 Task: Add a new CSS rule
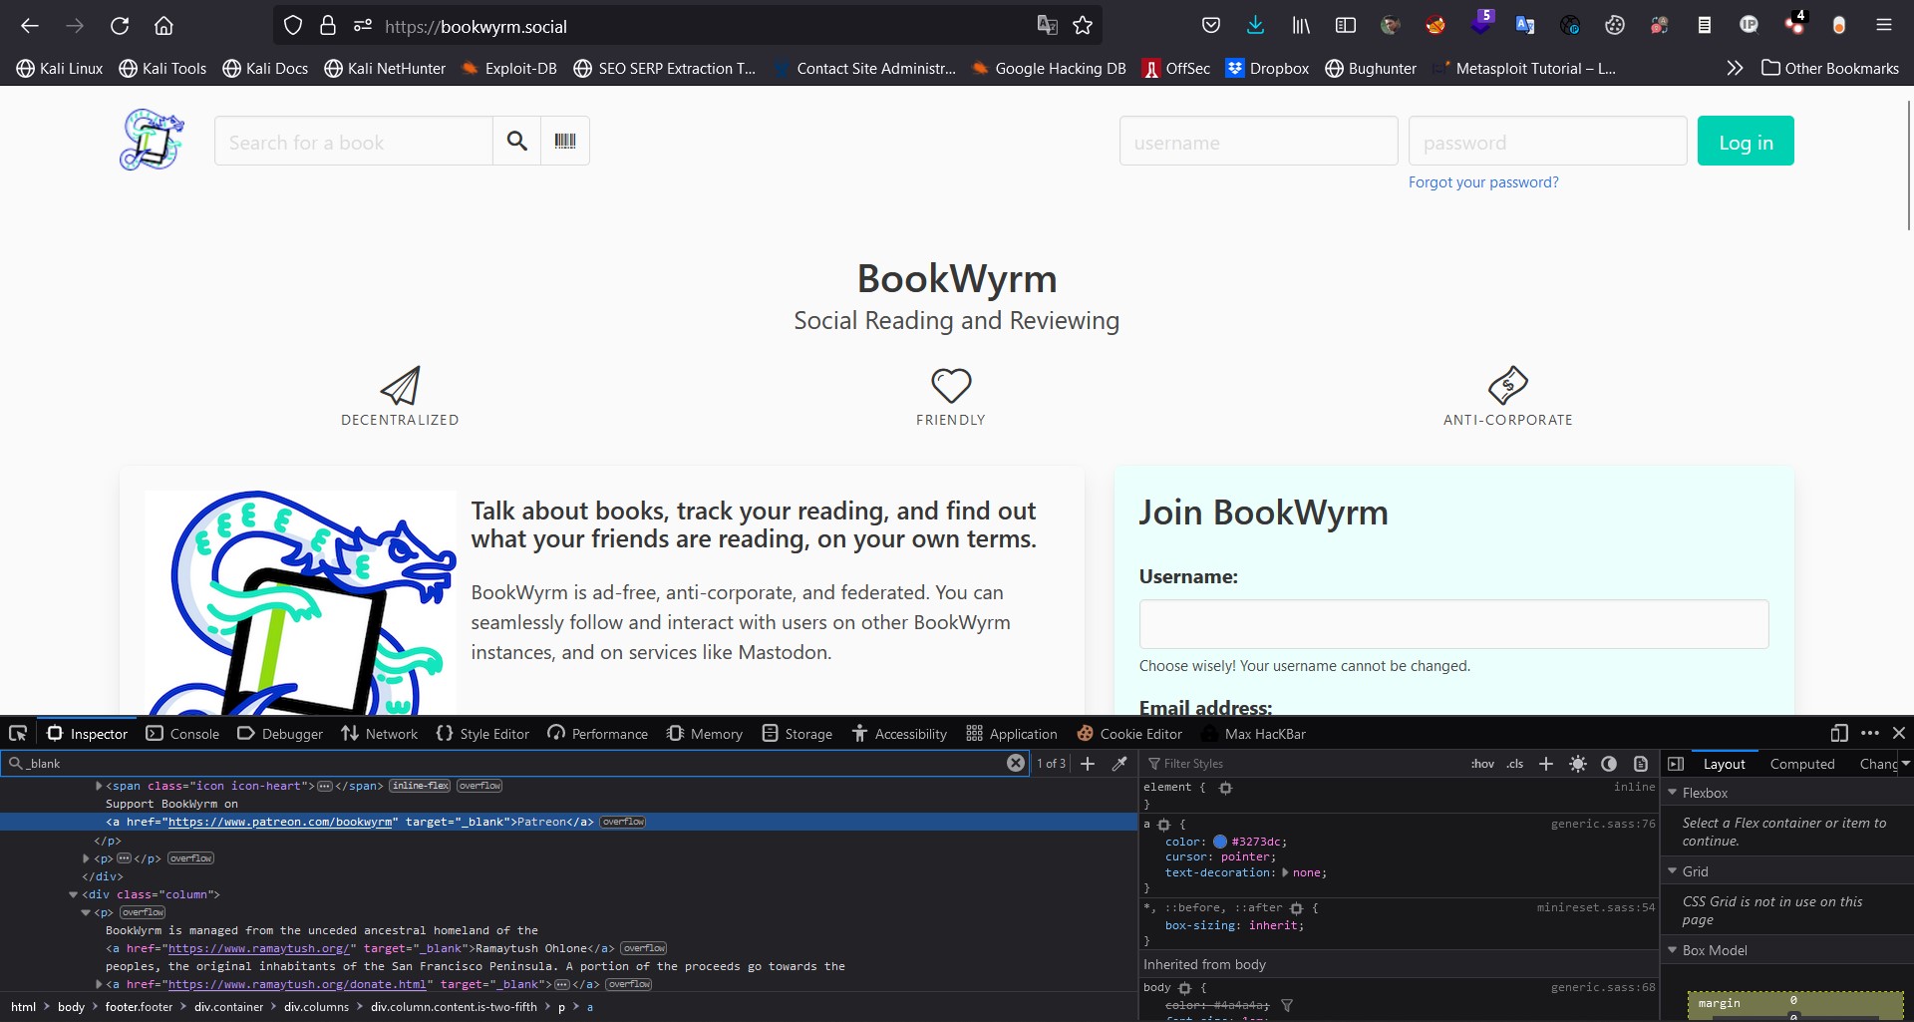[x=1546, y=764]
